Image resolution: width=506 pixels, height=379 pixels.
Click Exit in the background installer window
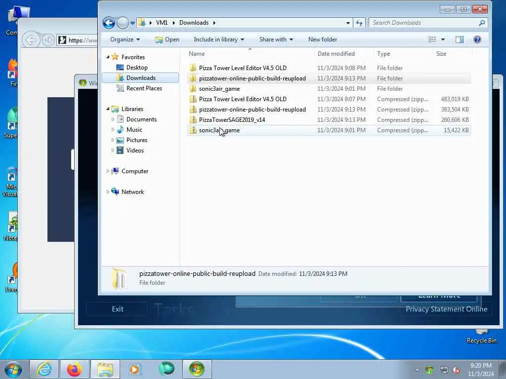click(118, 309)
